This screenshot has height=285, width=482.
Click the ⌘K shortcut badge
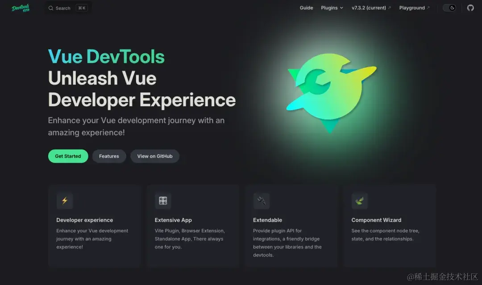(82, 8)
